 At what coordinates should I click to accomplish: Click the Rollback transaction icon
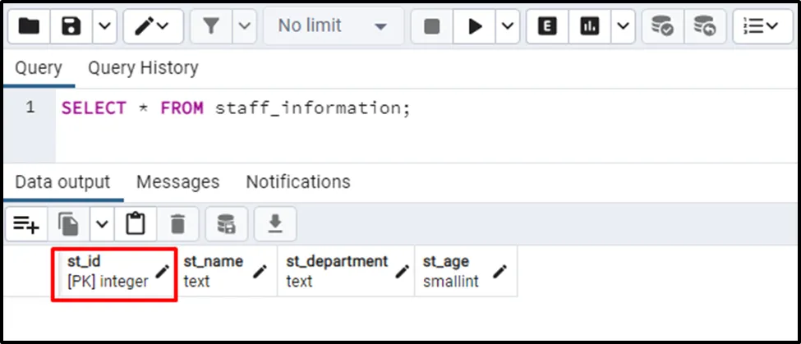704,26
